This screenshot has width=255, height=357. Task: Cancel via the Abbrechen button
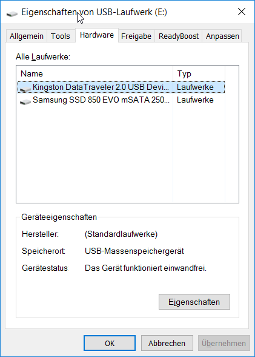tap(167, 343)
